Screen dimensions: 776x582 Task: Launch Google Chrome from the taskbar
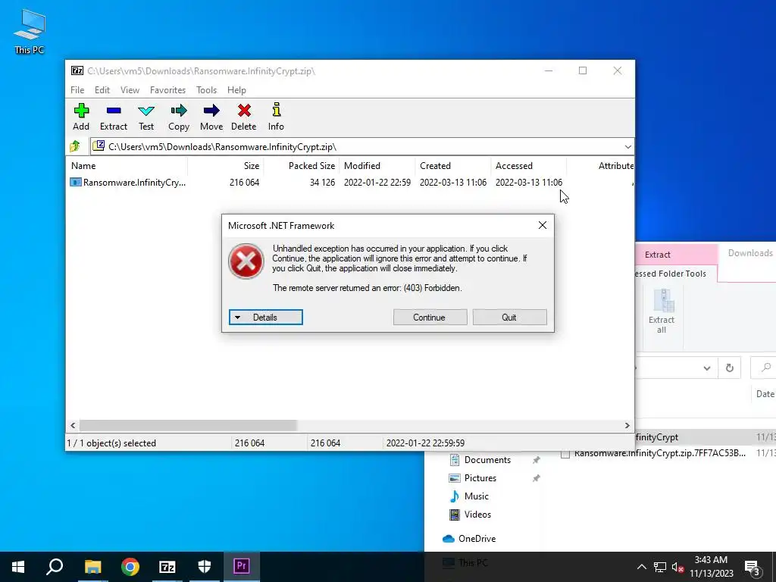[x=130, y=567]
